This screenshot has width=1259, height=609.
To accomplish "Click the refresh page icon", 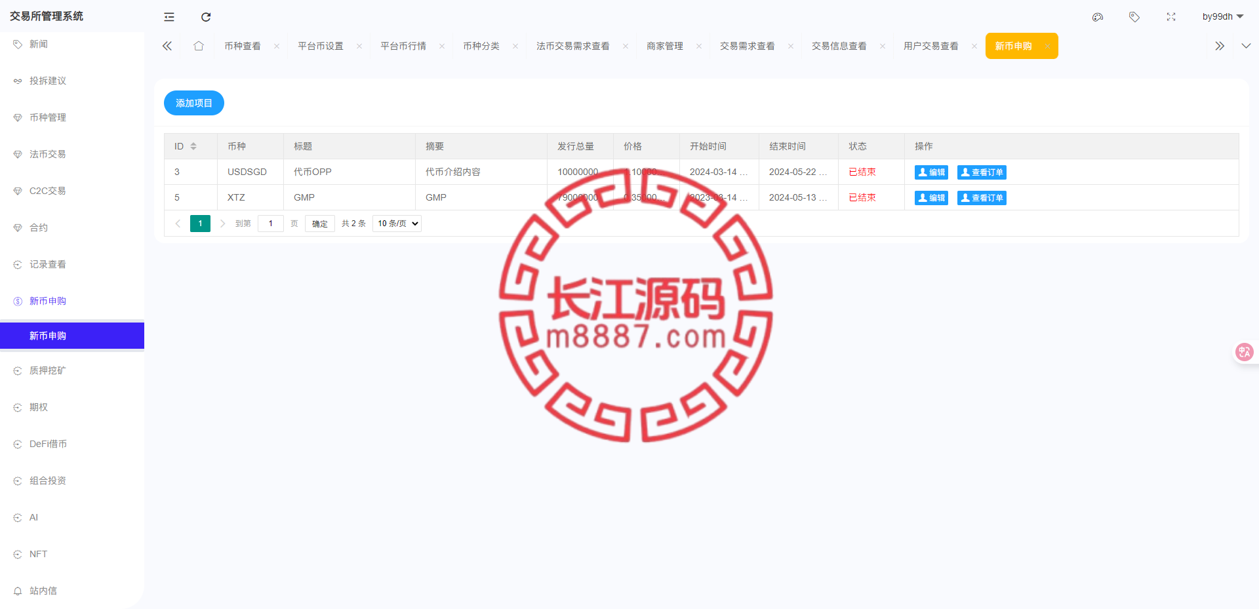I will (206, 17).
